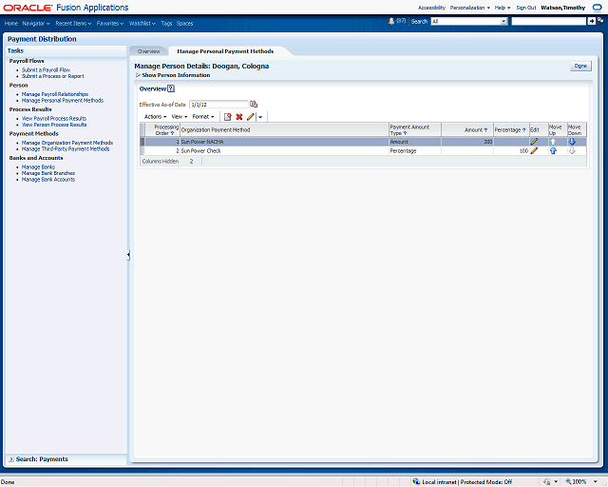
Task: Move Sun Power NACHA down with arrow
Action: (x=572, y=142)
